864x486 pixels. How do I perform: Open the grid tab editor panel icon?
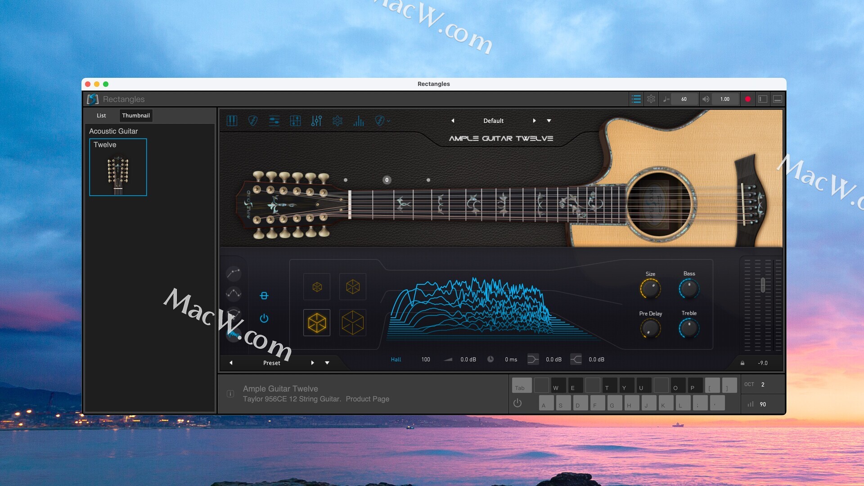point(295,121)
